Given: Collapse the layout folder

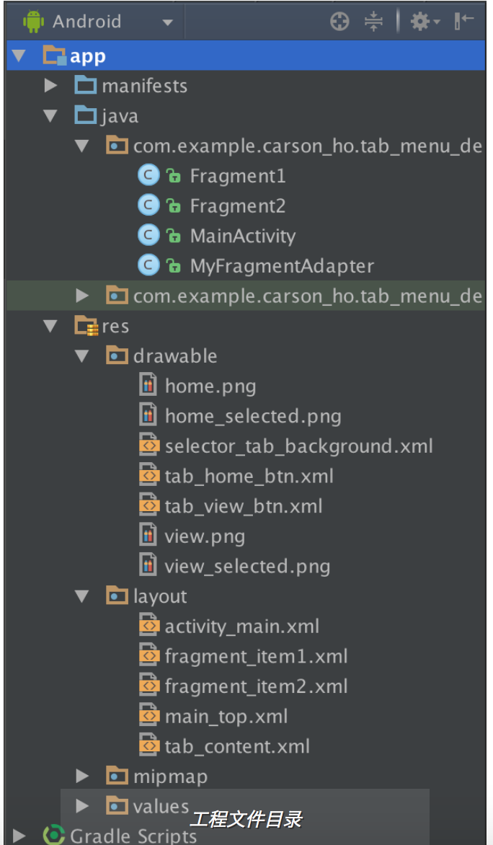Looking at the screenshot, I should tap(82, 596).
